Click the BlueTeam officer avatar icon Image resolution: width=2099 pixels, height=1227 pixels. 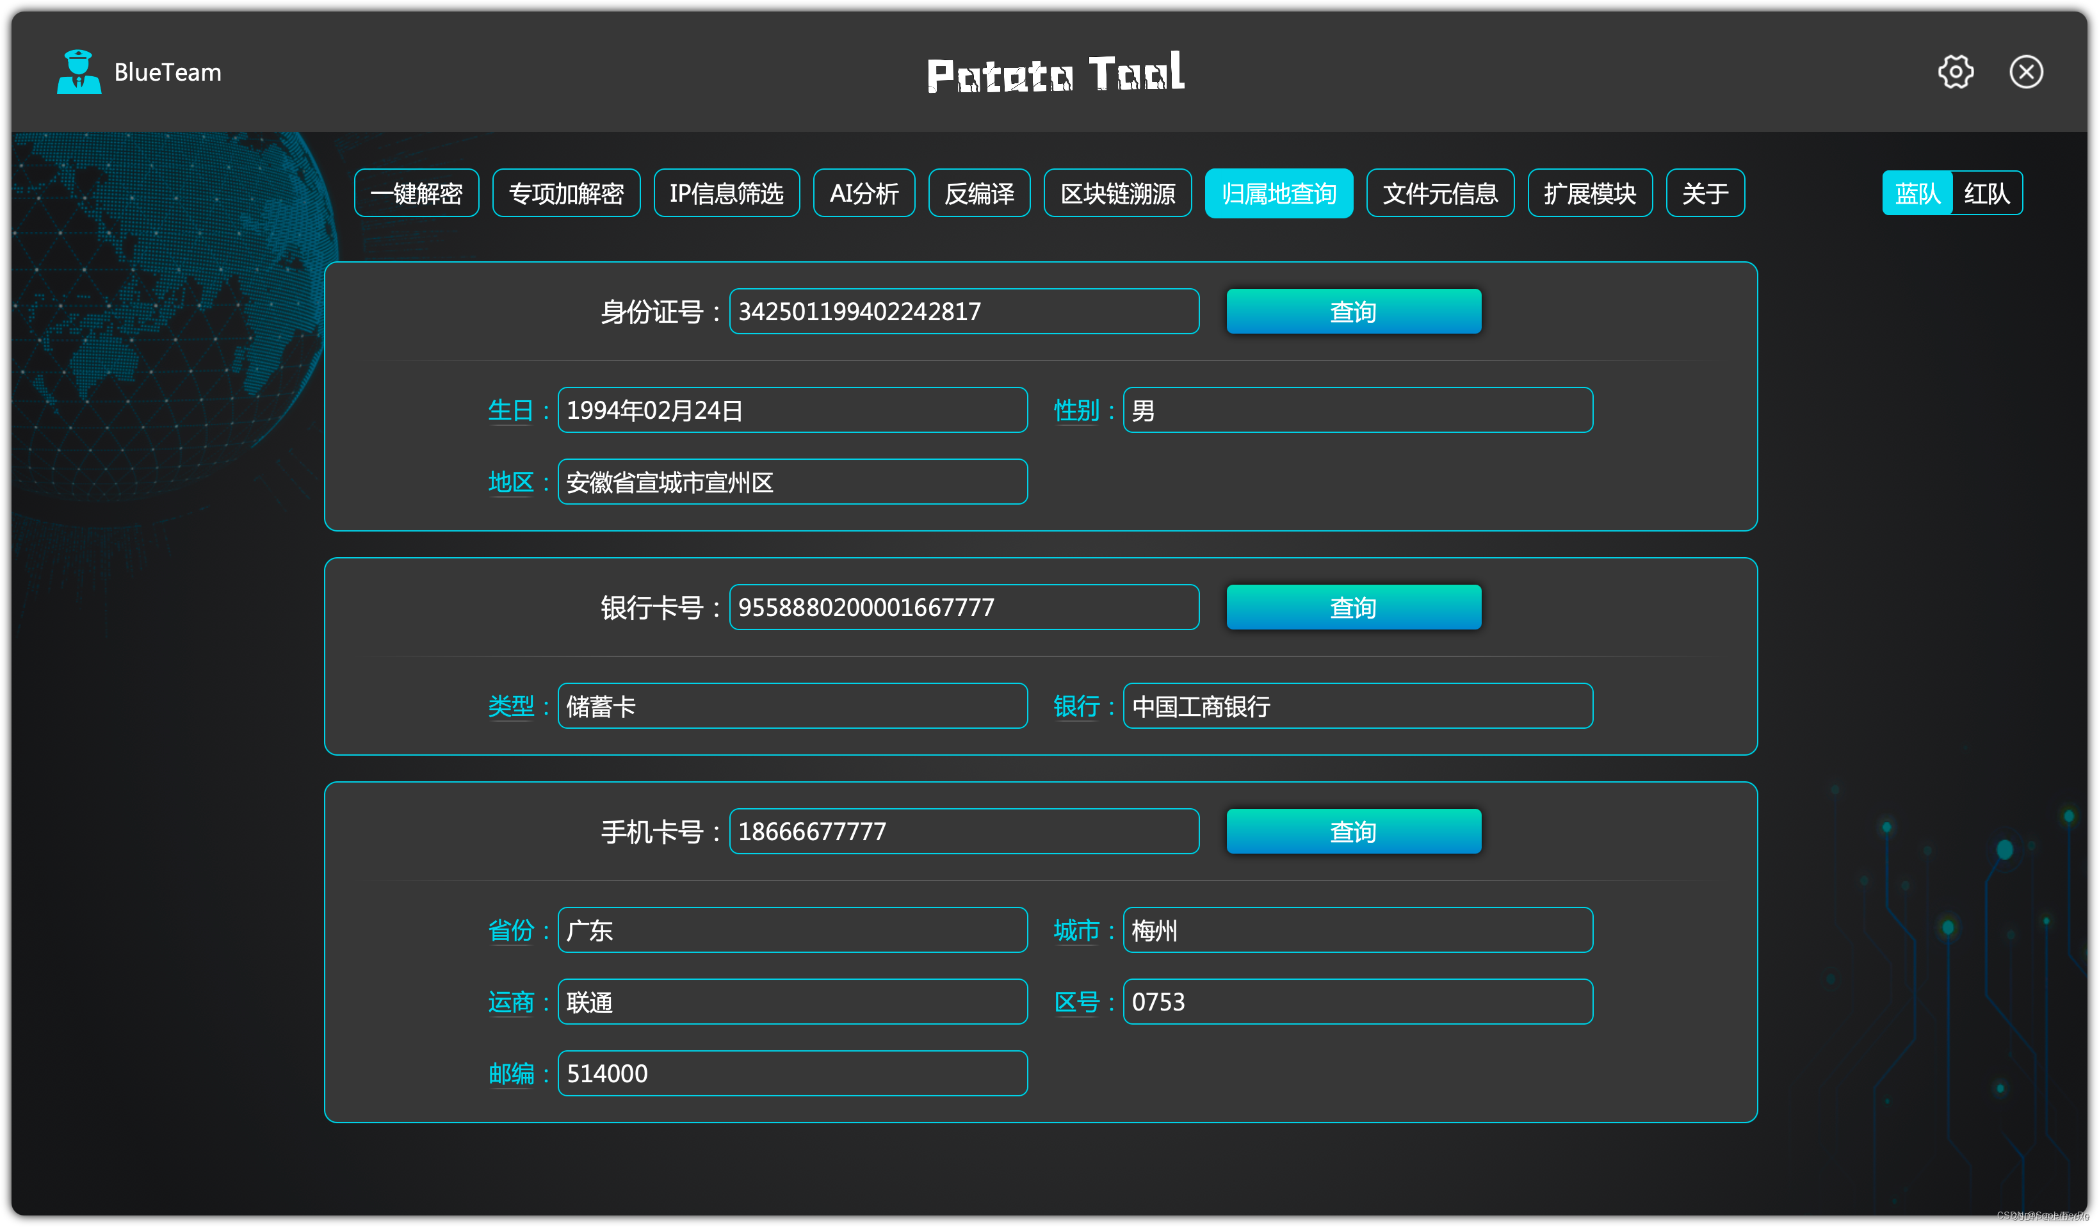coord(78,72)
